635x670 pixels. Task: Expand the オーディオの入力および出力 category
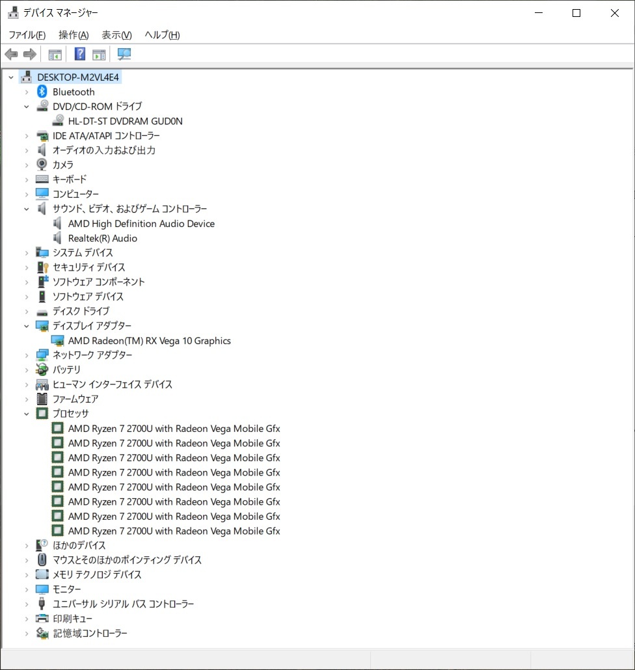[x=27, y=150]
